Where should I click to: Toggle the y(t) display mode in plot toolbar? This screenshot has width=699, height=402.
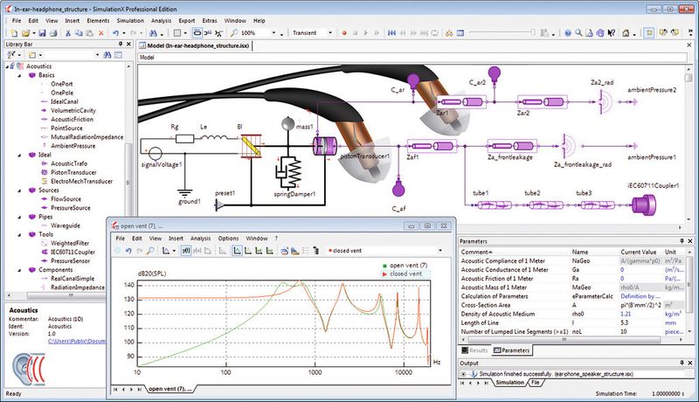pyautogui.click(x=185, y=251)
